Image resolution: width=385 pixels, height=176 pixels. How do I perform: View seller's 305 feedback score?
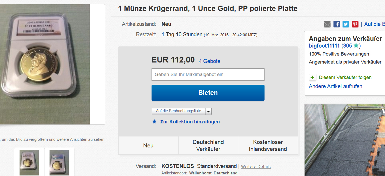(347, 46)
